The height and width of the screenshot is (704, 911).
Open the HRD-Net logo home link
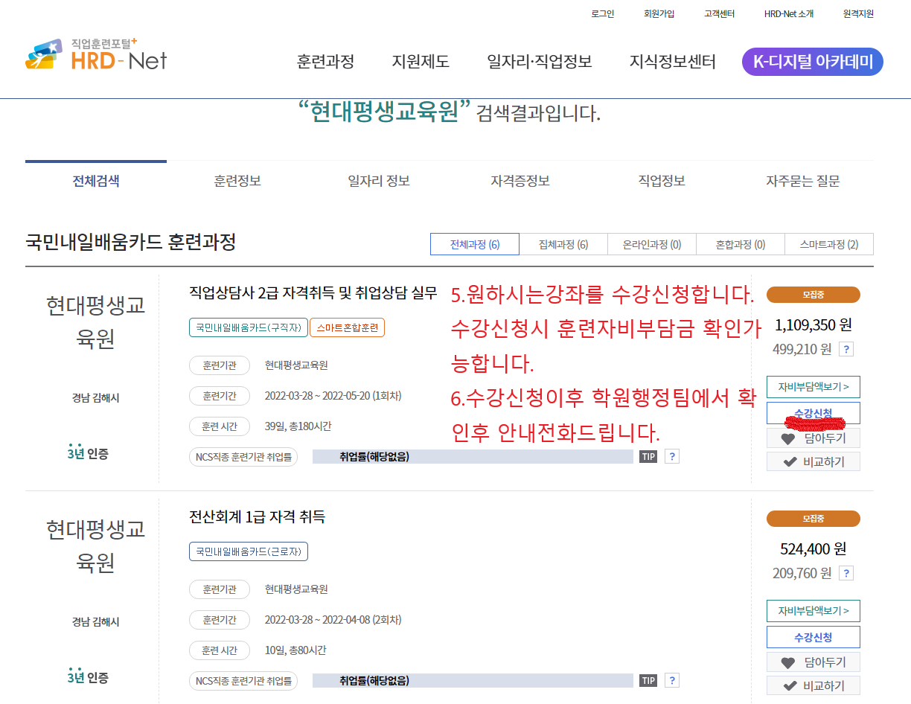(x=96, y=55)
